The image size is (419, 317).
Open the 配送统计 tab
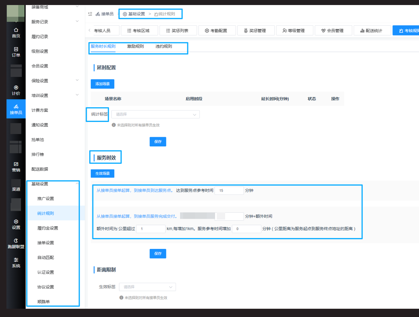click(x=372, y=31)
